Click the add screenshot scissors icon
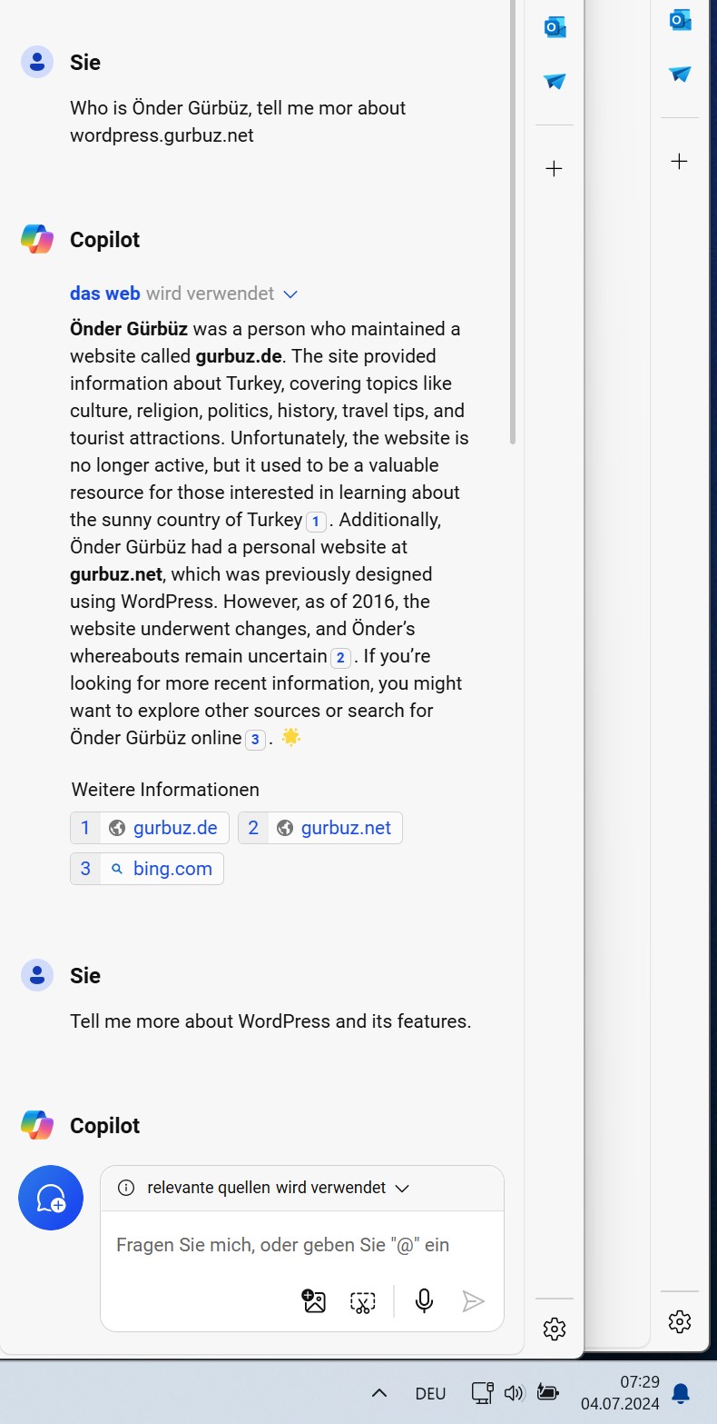The image size is (717, 1424). 362,1302
